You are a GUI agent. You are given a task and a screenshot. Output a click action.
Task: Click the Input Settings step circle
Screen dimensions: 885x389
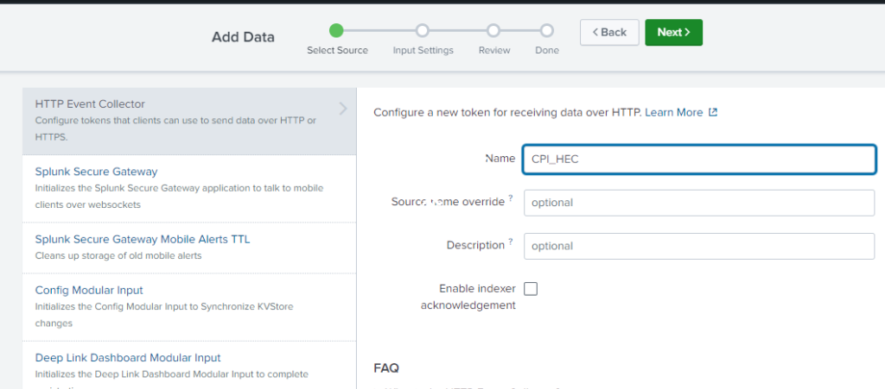point(423,31)
